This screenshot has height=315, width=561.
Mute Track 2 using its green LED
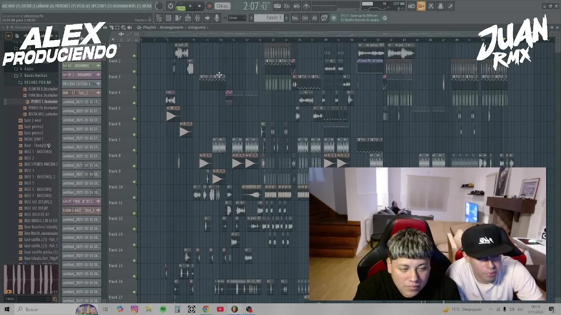click(x=134, y=71)
